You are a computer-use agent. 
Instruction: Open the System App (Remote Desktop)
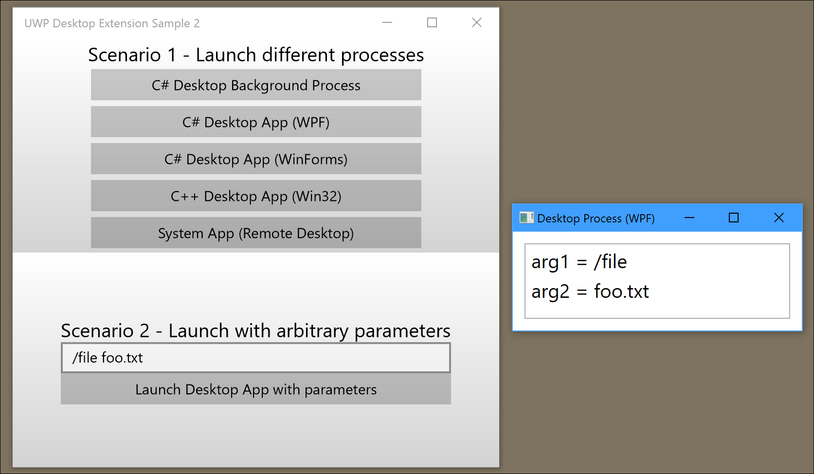click(x=255, y=233)
